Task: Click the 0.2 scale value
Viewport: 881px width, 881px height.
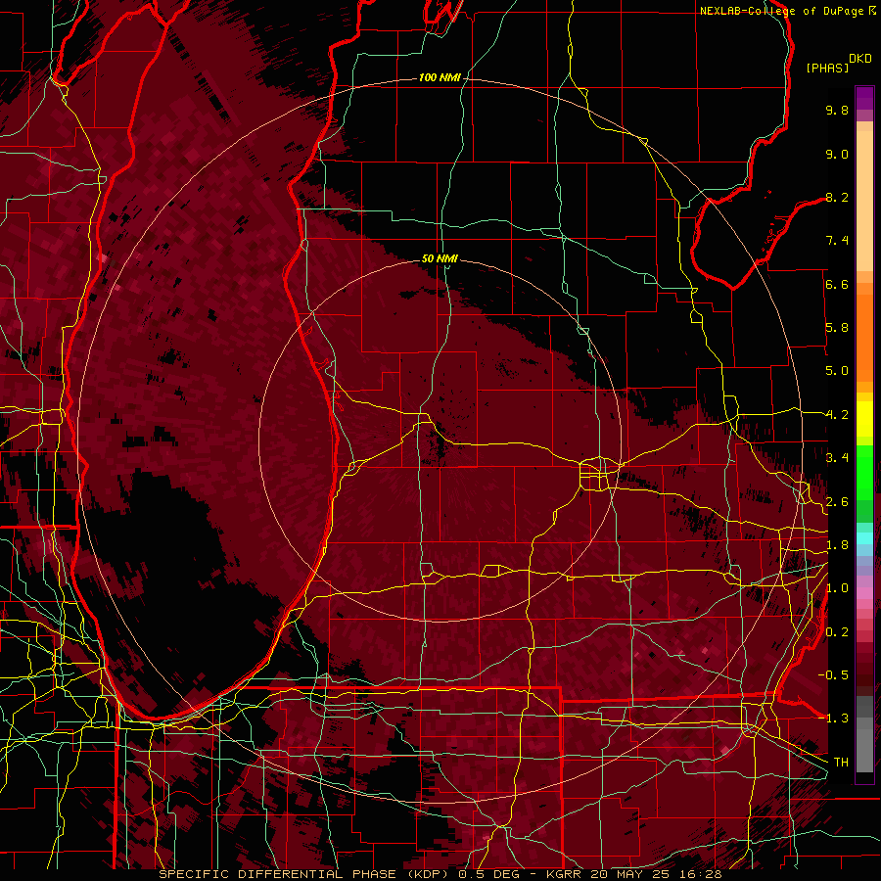Action: 837,632
